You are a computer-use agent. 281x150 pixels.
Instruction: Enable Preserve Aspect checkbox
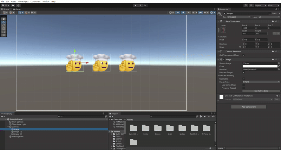point(243,88)
